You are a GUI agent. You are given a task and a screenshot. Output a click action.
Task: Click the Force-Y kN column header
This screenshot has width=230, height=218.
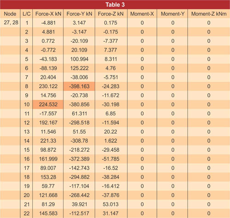click(79, 14)
